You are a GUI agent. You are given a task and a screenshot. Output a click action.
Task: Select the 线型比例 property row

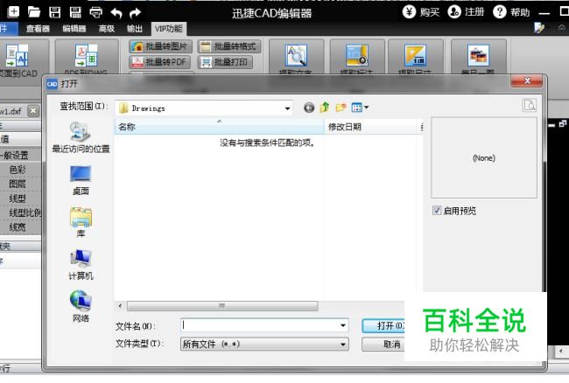tap(21, 213)
